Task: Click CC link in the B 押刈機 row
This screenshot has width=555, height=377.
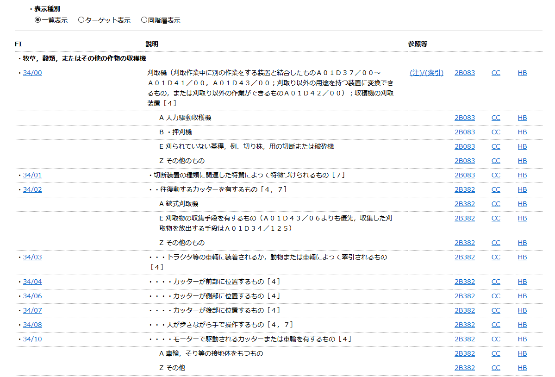Action: point(496,132)
